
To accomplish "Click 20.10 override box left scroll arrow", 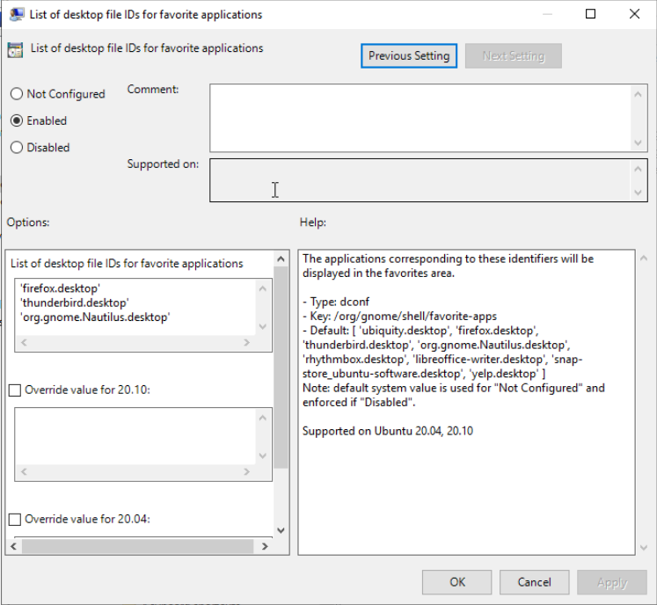I will point(24,471).
